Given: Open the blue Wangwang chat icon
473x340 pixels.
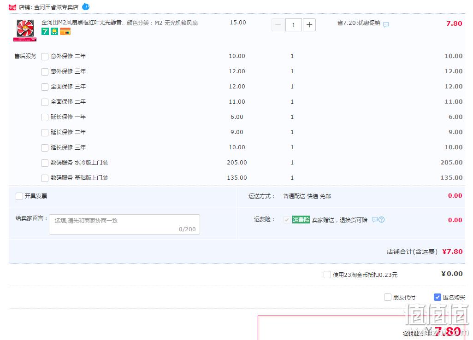Looking at the screenshot, I should pos(86,6).
